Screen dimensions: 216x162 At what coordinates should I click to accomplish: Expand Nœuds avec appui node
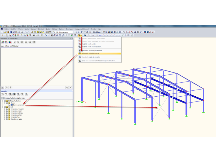(x=5, y=119)
